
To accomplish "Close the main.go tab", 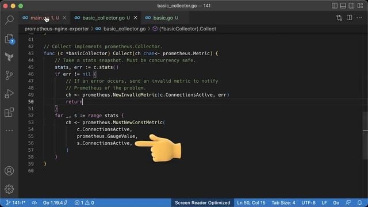I will 64,18.
